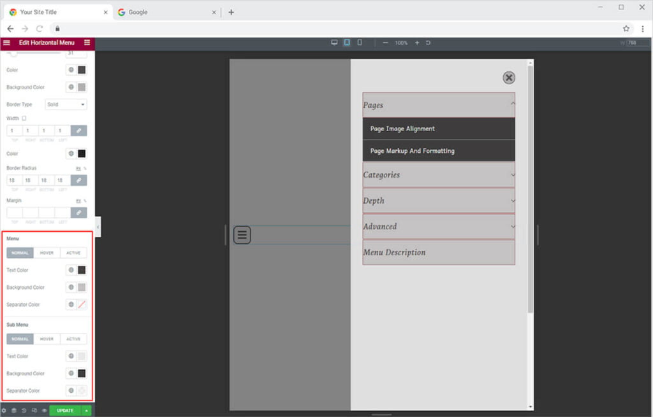This screenshot has height=417, width=653.
Task: Switch to desktop preview mode
Action: pos(334,43)
